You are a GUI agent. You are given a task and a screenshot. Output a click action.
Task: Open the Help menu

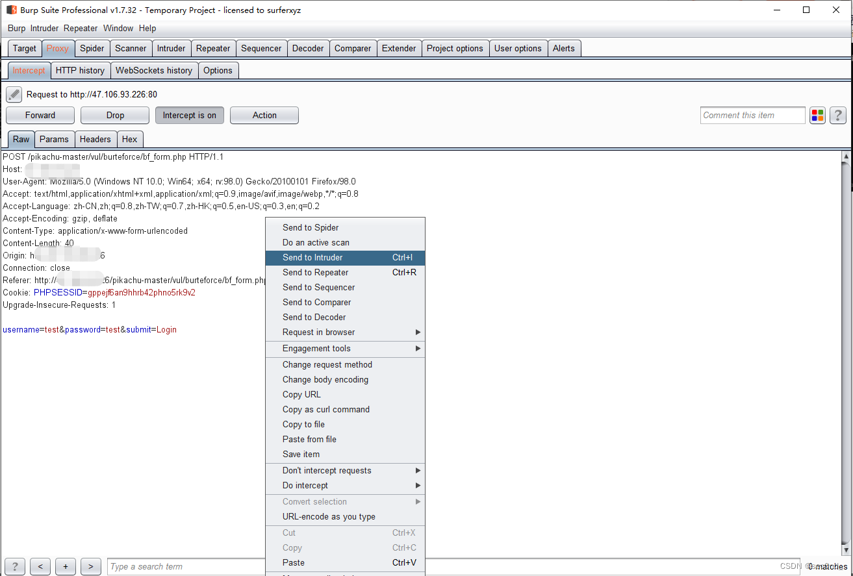point(147,28)
